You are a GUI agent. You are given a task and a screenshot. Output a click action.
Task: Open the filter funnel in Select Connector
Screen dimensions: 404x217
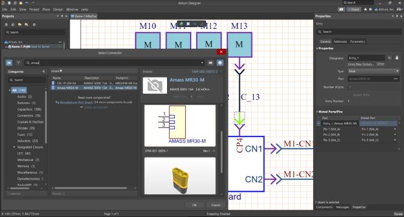pos(18,63)
